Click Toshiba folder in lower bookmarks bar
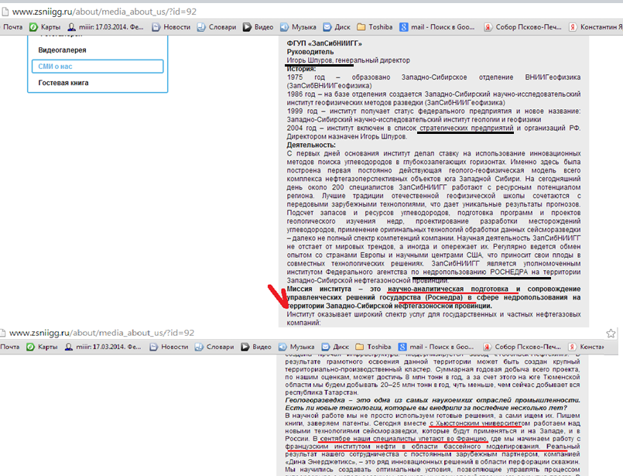 373,347
